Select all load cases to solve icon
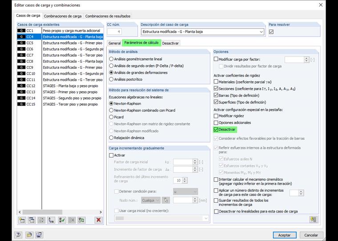This screenshot has height=241, width=338. click(x=62, y=220)
